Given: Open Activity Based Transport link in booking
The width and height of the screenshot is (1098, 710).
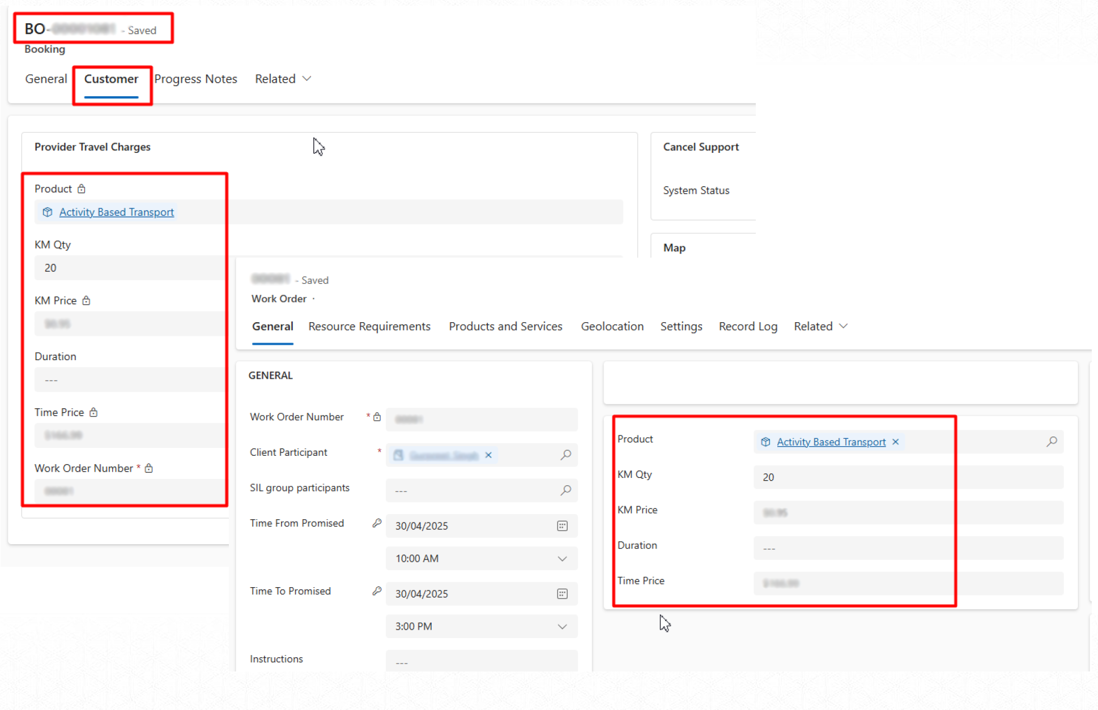Looking at the screenshot, I should (116, 212).
